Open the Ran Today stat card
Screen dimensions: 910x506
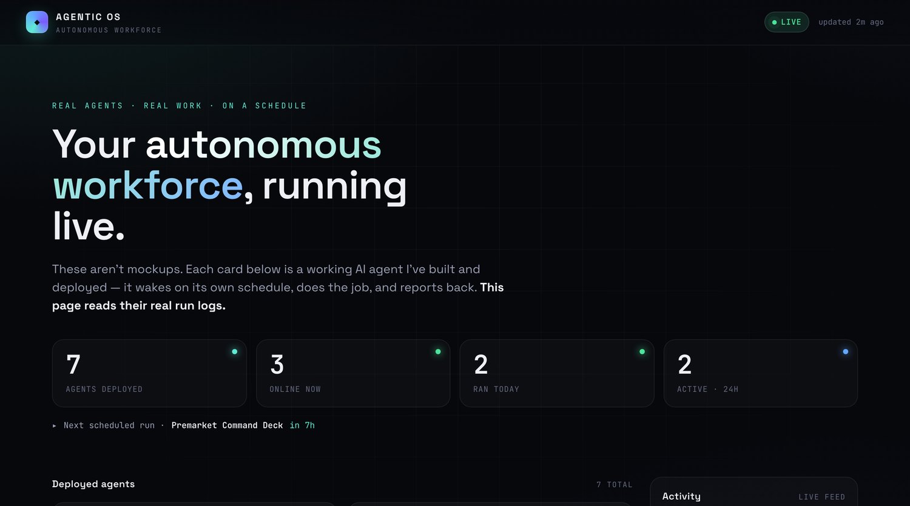click(x=557, y=373)
